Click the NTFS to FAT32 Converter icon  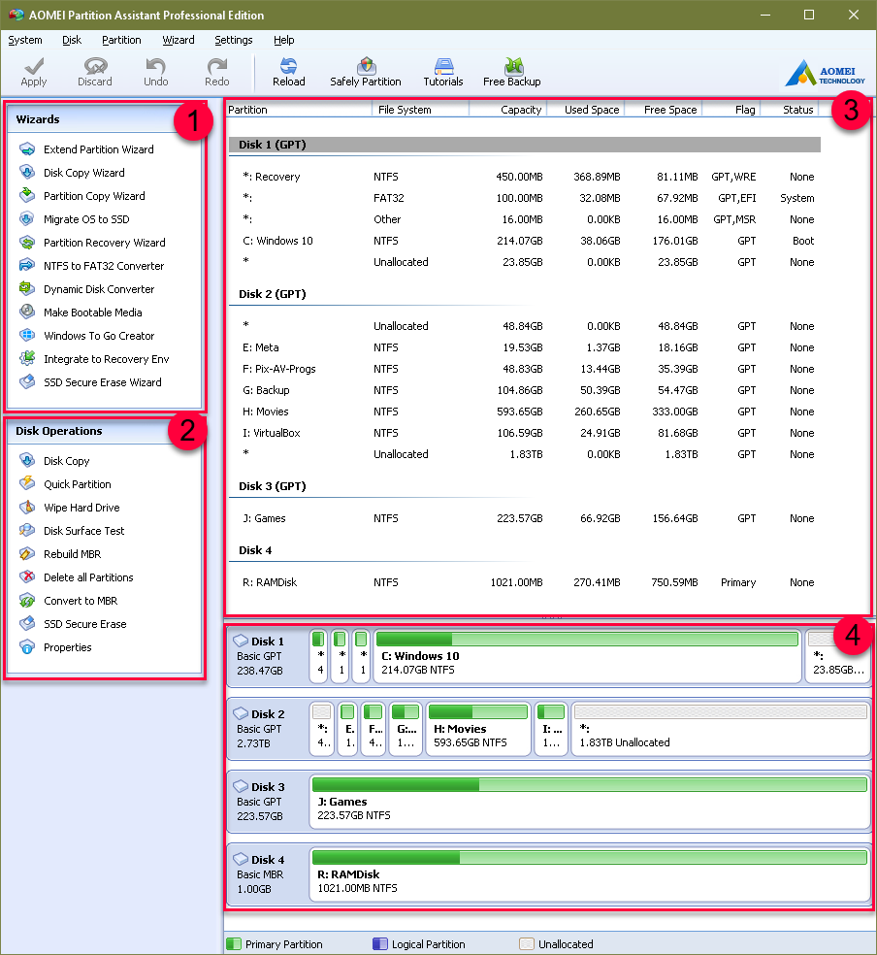27,266
